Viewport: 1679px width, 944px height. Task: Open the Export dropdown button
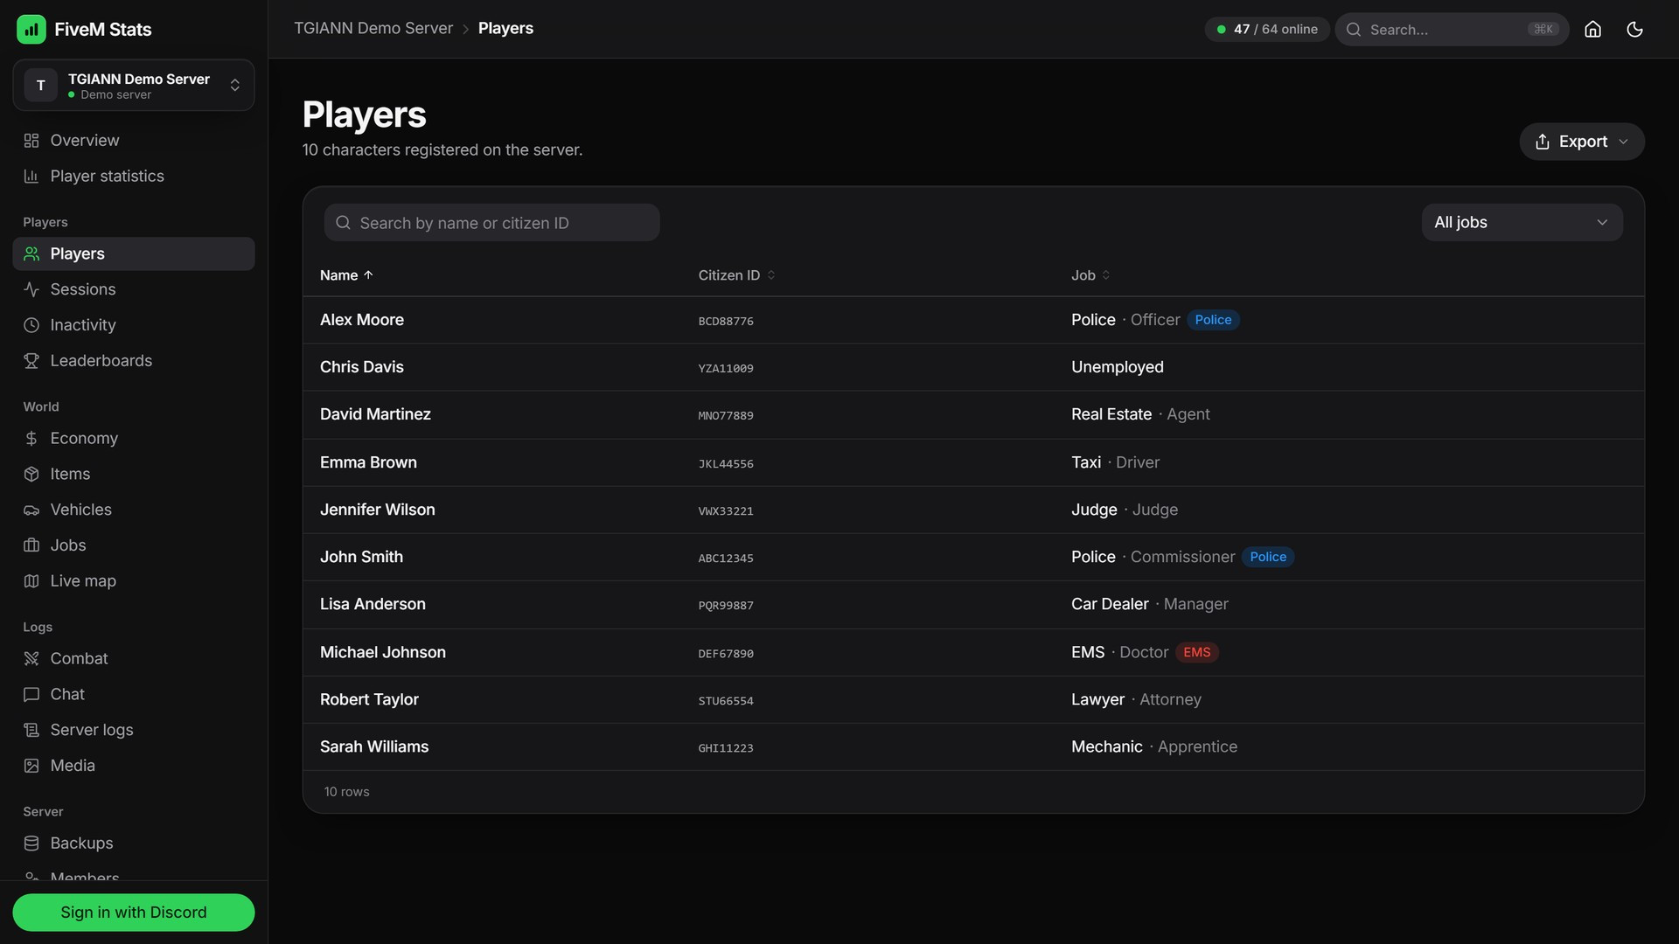1581,142
